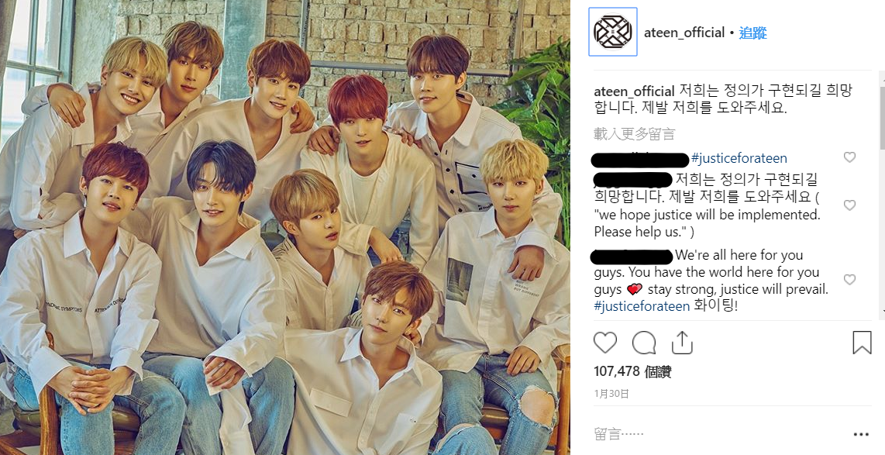This screenshot has width=885, height=455.
Task: Focus the 留言 comment input field
Action: [717, 434]
